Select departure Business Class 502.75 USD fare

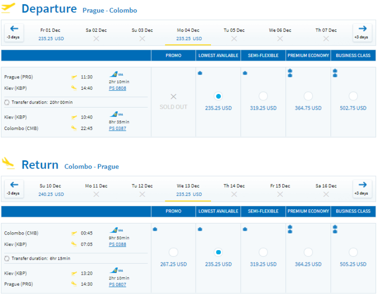click(353, 96)
